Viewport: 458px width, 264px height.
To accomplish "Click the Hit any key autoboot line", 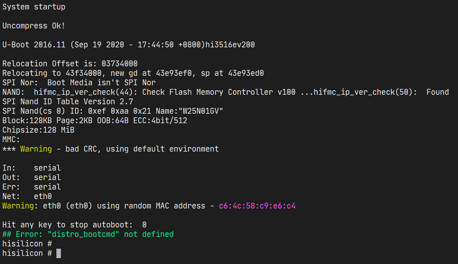I will click(74, 225).
